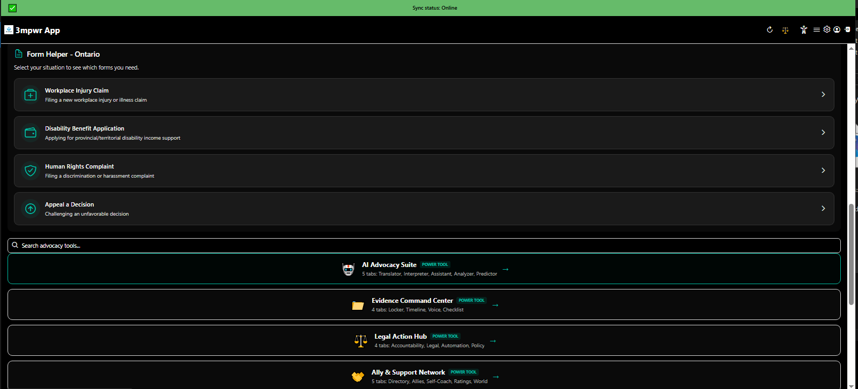Open settings via the gear icon

click(827, 29)
